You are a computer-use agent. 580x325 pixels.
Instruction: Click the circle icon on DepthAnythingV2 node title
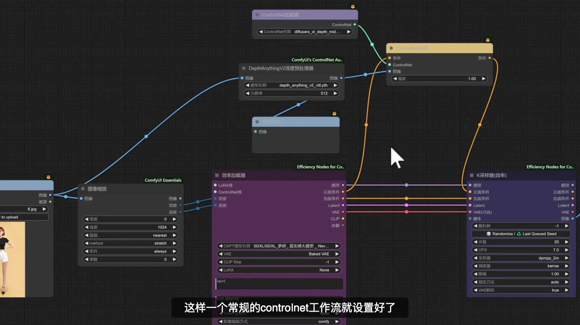pos(244,68)
